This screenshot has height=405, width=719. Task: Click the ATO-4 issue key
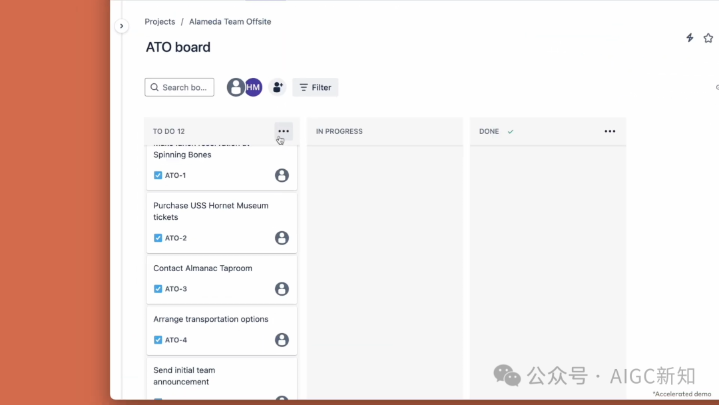[x=176, y=340]
